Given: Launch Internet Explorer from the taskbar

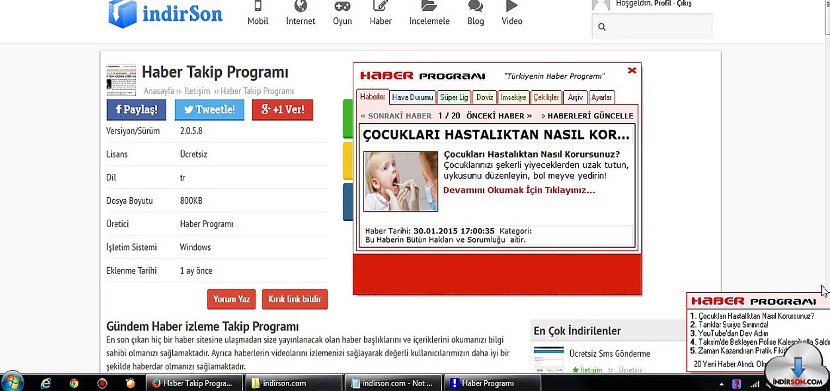Looking at the screenshot, I should point(46,383).
